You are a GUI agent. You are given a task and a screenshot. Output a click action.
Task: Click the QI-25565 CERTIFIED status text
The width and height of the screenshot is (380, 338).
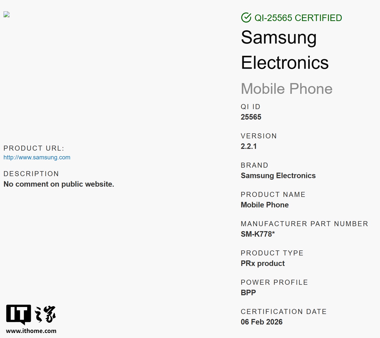tap(298, 18)
